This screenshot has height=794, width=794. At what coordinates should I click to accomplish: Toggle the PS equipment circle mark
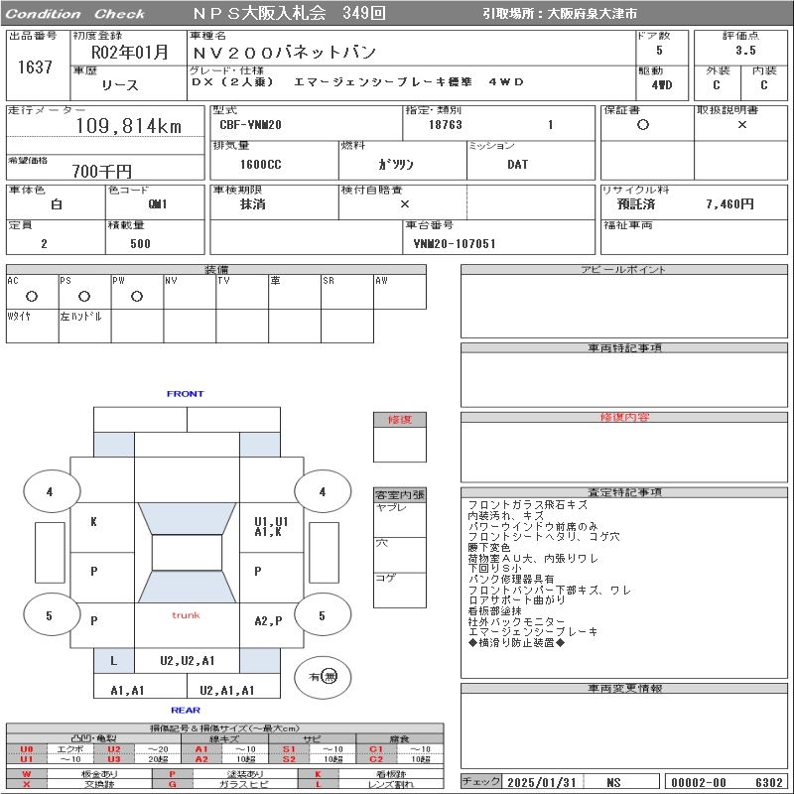click(x=84, y=296)
